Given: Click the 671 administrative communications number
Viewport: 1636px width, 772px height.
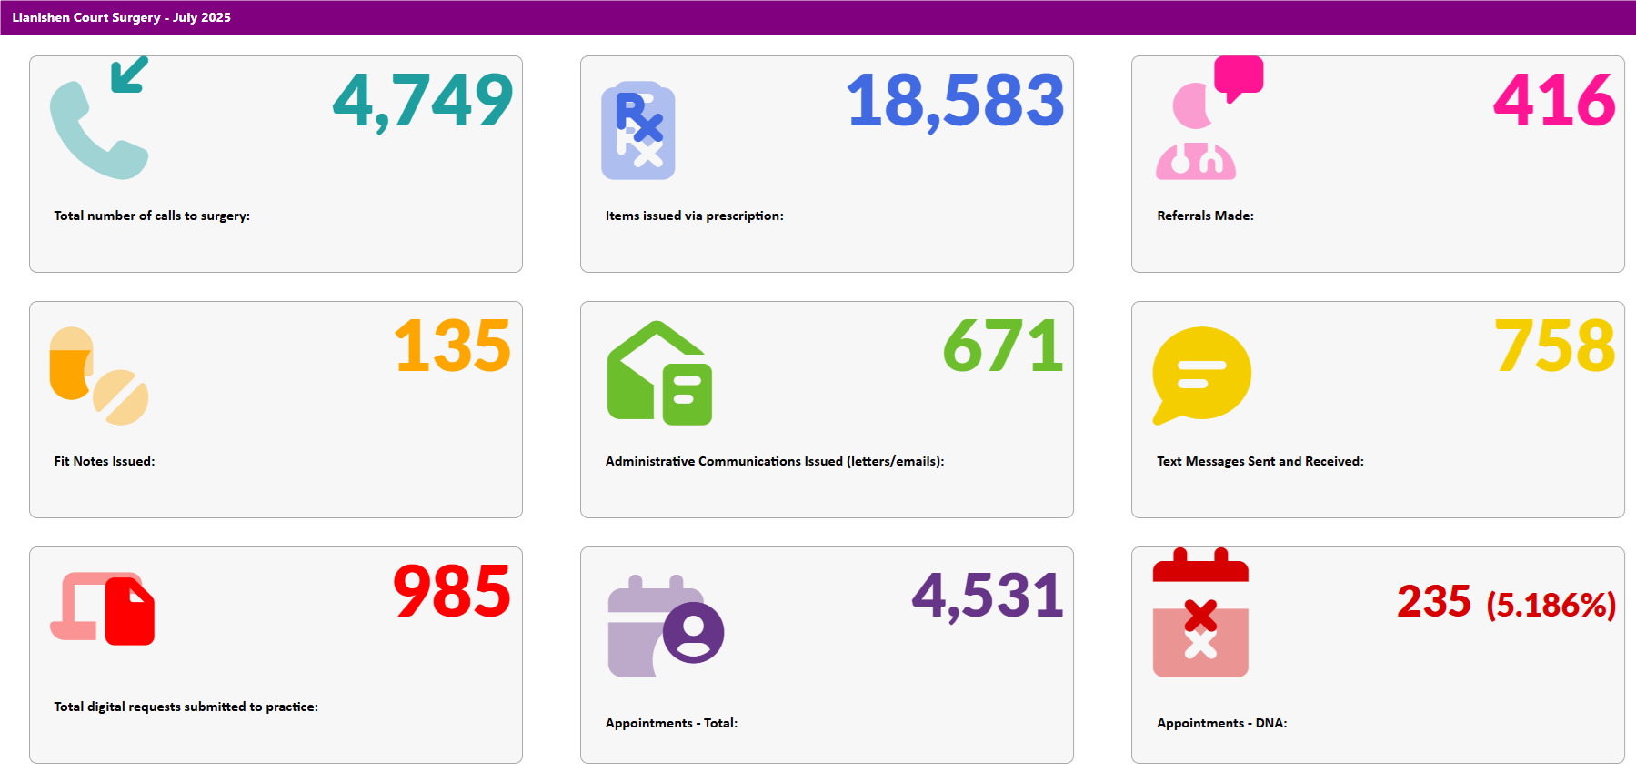Looking at the screenshot, I should click(1003, 346).
